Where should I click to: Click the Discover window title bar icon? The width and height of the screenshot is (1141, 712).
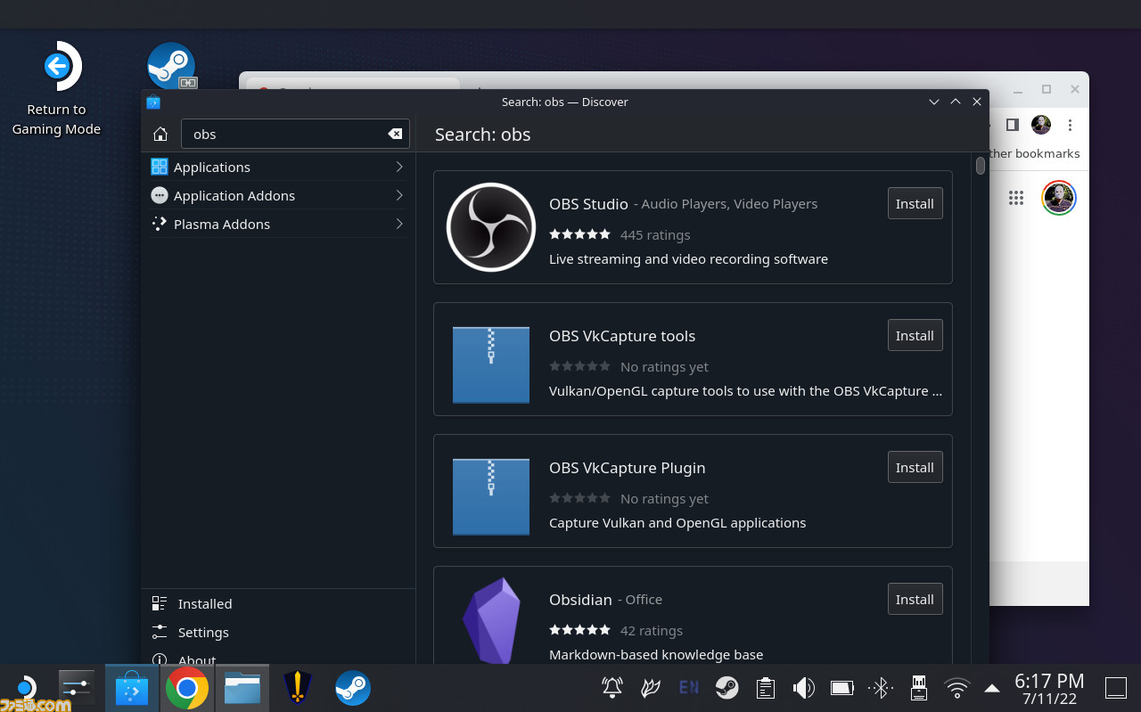point(153,102)
